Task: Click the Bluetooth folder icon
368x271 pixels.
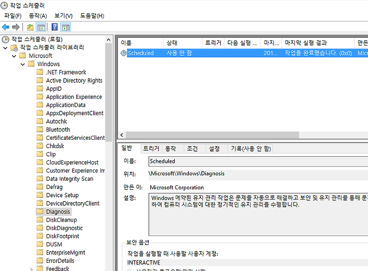Action: click(x=40, y=129)
